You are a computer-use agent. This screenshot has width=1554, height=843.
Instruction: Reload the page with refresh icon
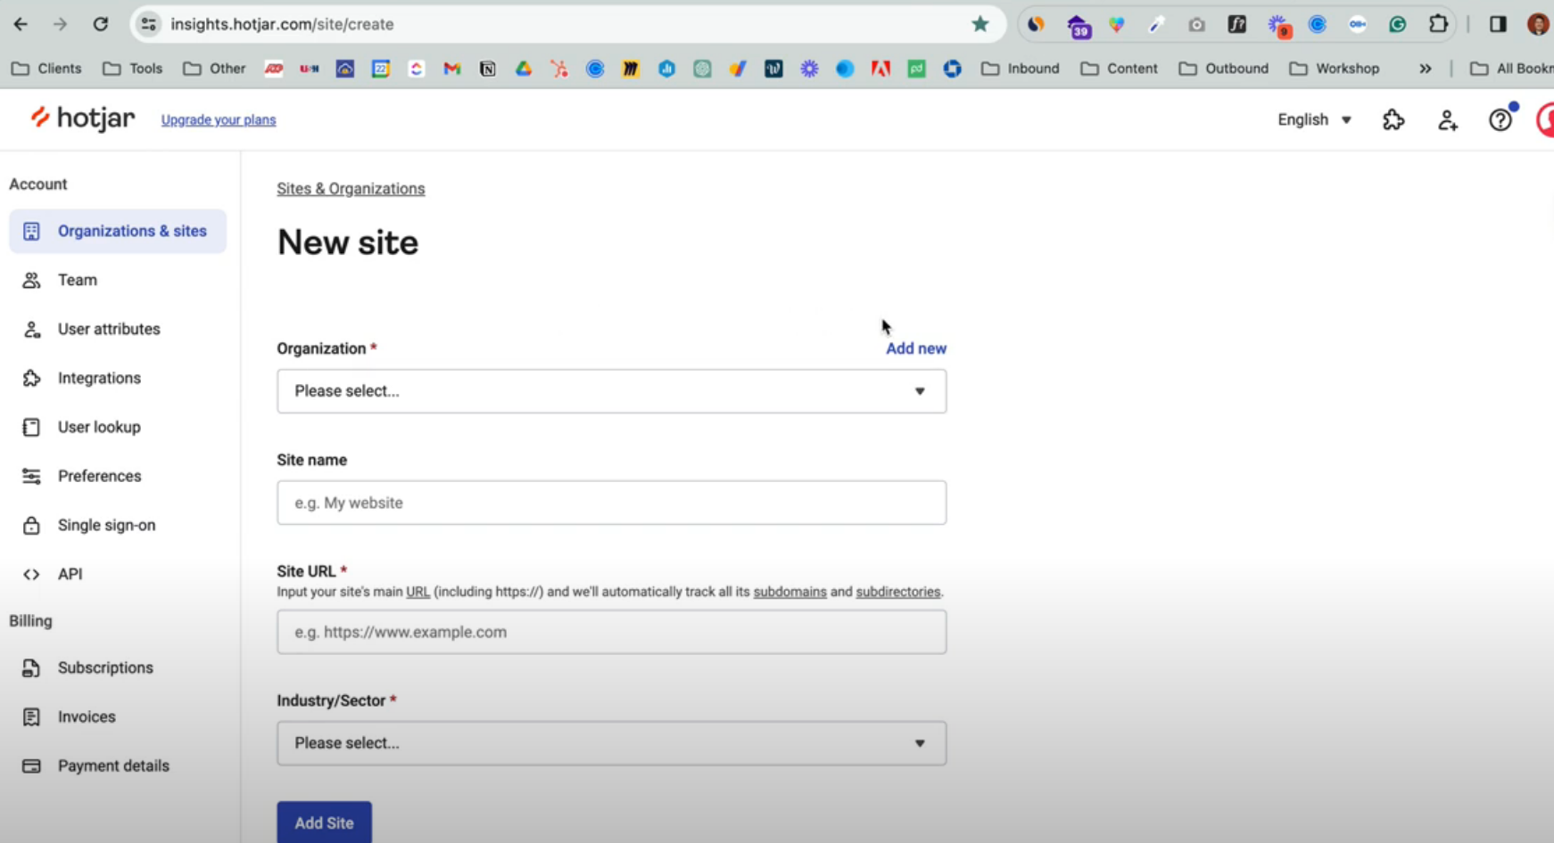click(101, 24)
